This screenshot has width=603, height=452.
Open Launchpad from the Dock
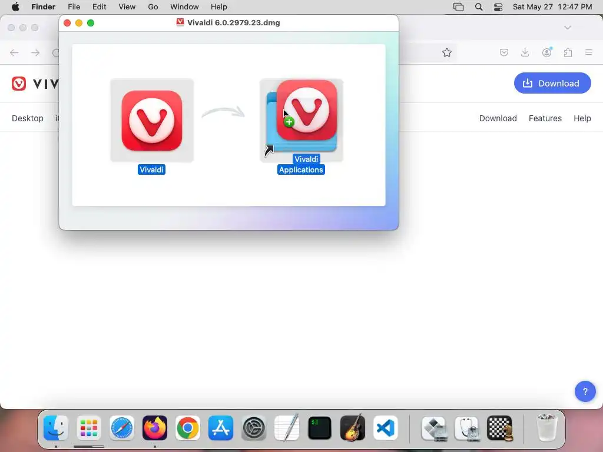(x=89, y=428)
